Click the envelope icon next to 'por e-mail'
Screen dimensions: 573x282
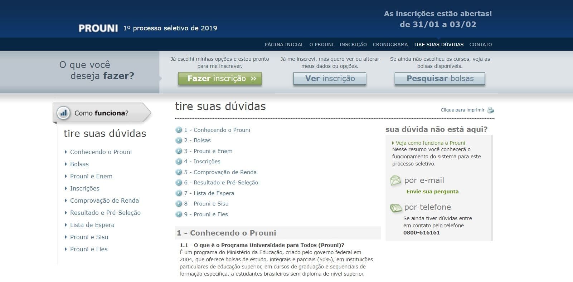pos(395,180)
